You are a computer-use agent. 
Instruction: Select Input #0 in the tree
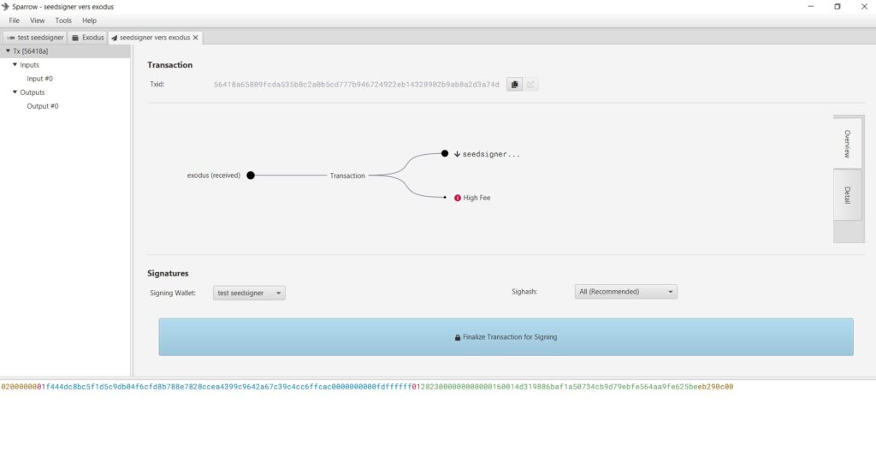[39, 79]
